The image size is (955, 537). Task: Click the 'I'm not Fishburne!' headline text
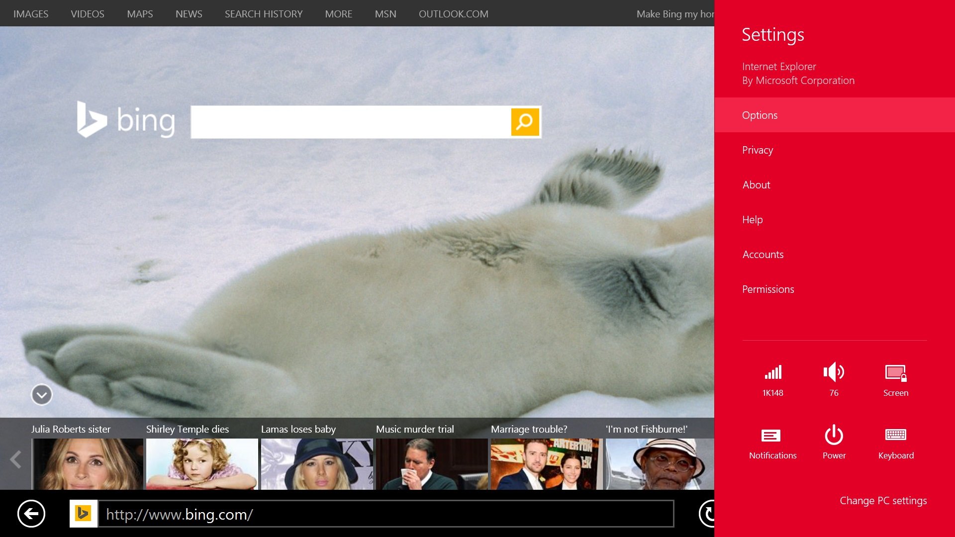pos(647,429)
